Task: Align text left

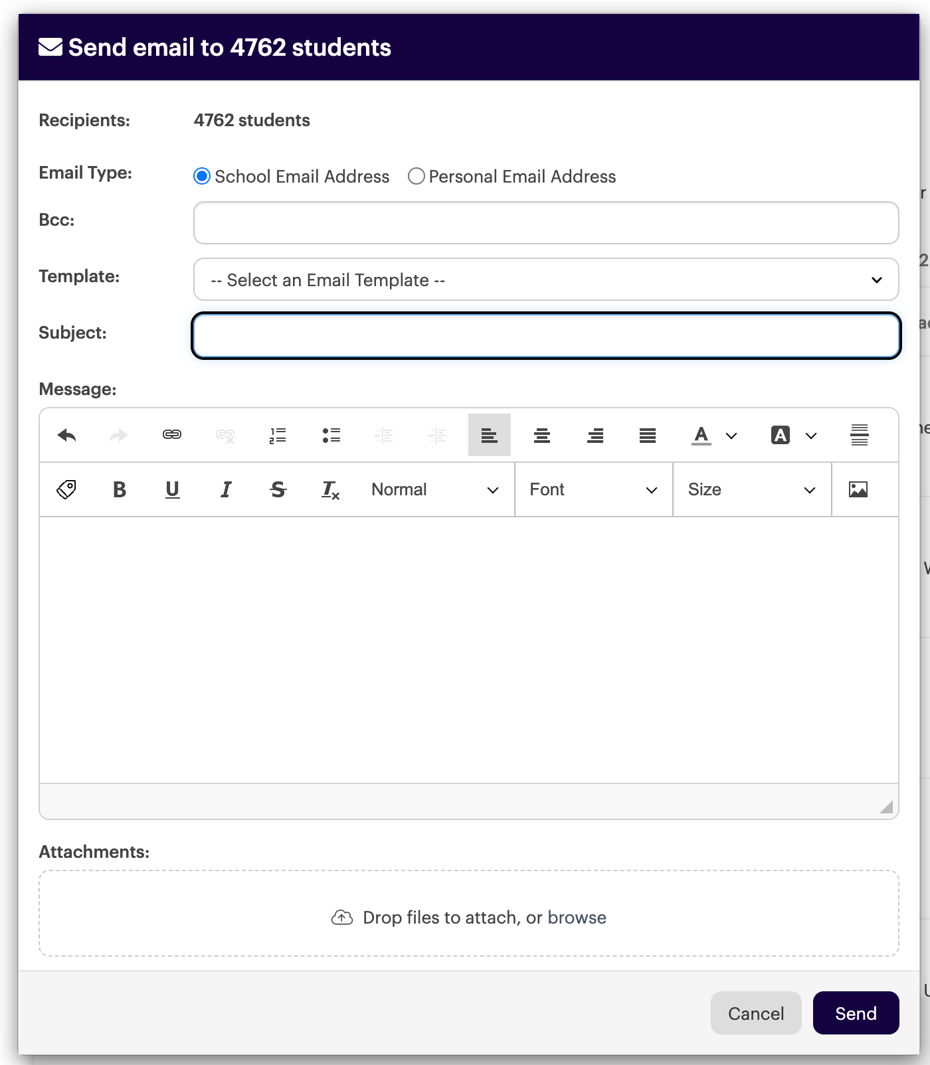Action: tap(490, 435)
